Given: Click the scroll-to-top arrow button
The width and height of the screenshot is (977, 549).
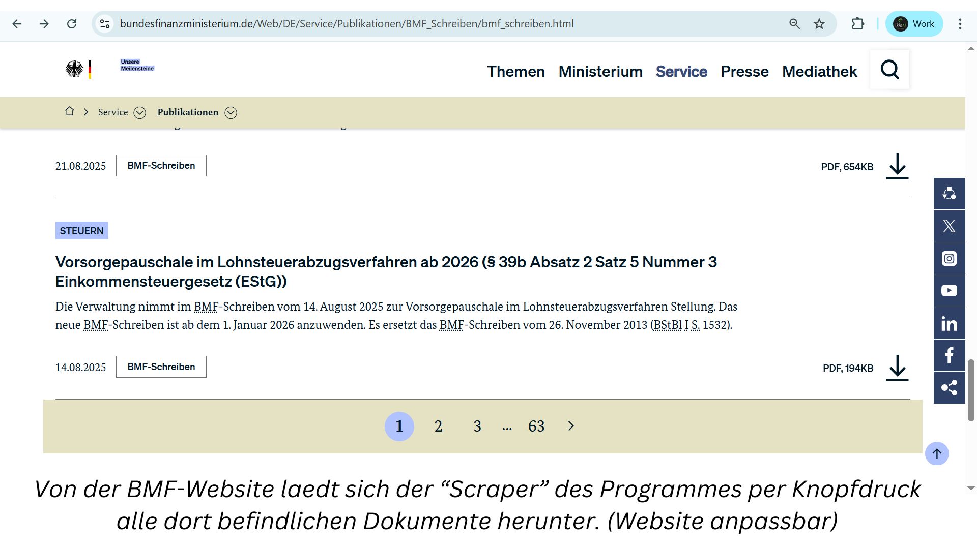Looking at the screenshot, I should [936, 453].
